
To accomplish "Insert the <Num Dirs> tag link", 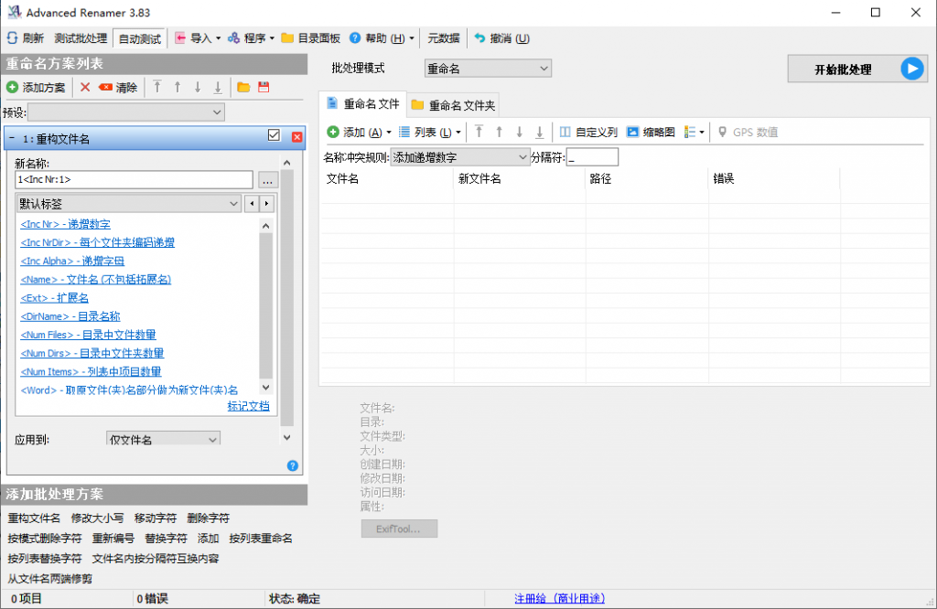I will tap(92, 354).
